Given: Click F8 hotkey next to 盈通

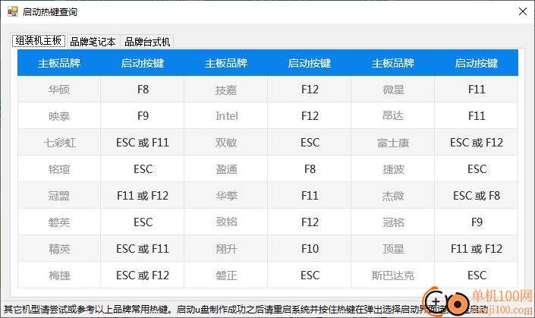Looking at the screenshot, I should [x=310, y=169].
